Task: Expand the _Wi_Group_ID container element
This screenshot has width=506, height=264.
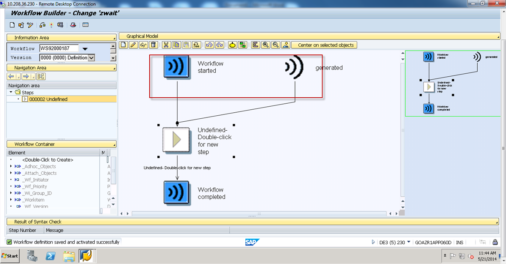Action: pyautogui.click(x=11, y=193)
